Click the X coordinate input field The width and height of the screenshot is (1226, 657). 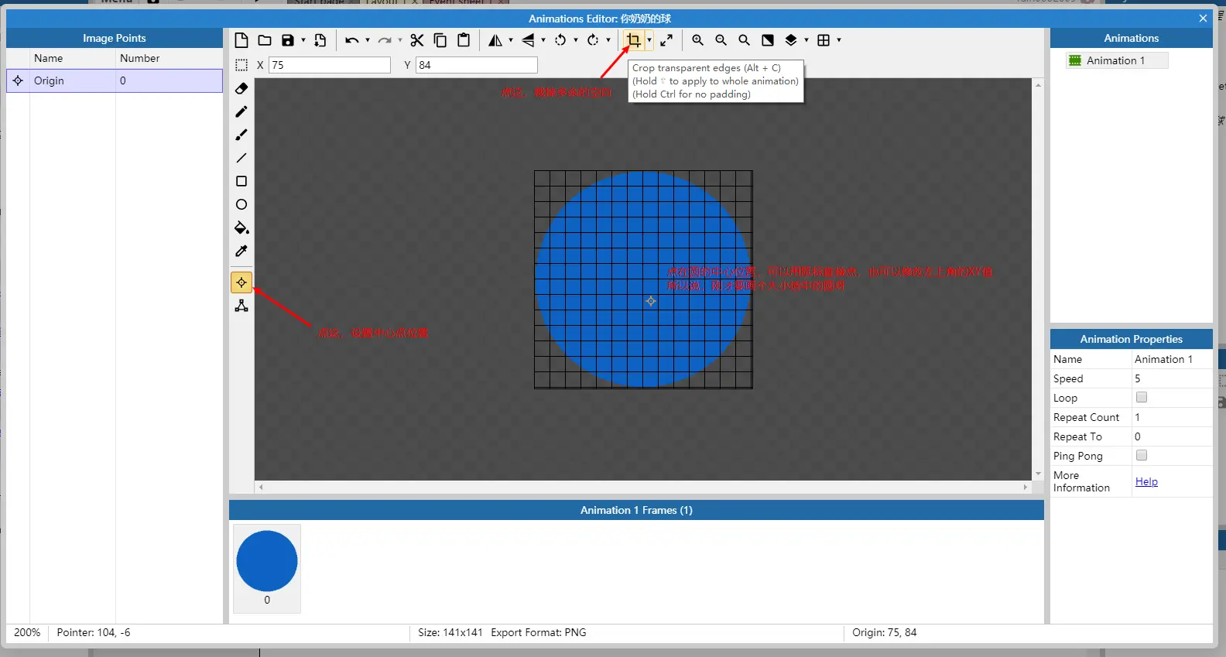330,65
